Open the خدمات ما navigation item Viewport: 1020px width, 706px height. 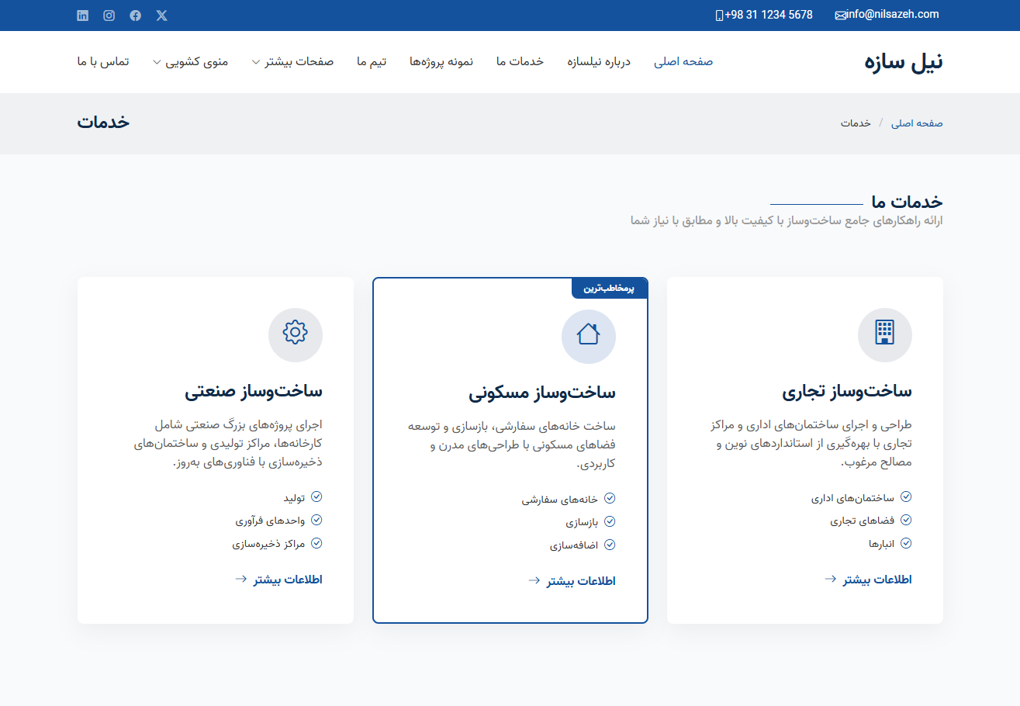click(520, 62)
